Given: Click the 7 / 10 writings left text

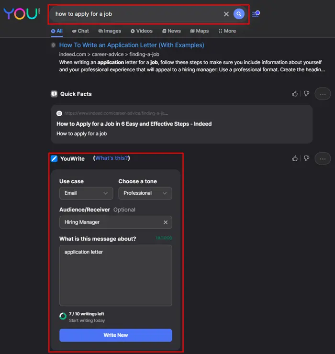Looking at the screenshot, I should point(87,314).
